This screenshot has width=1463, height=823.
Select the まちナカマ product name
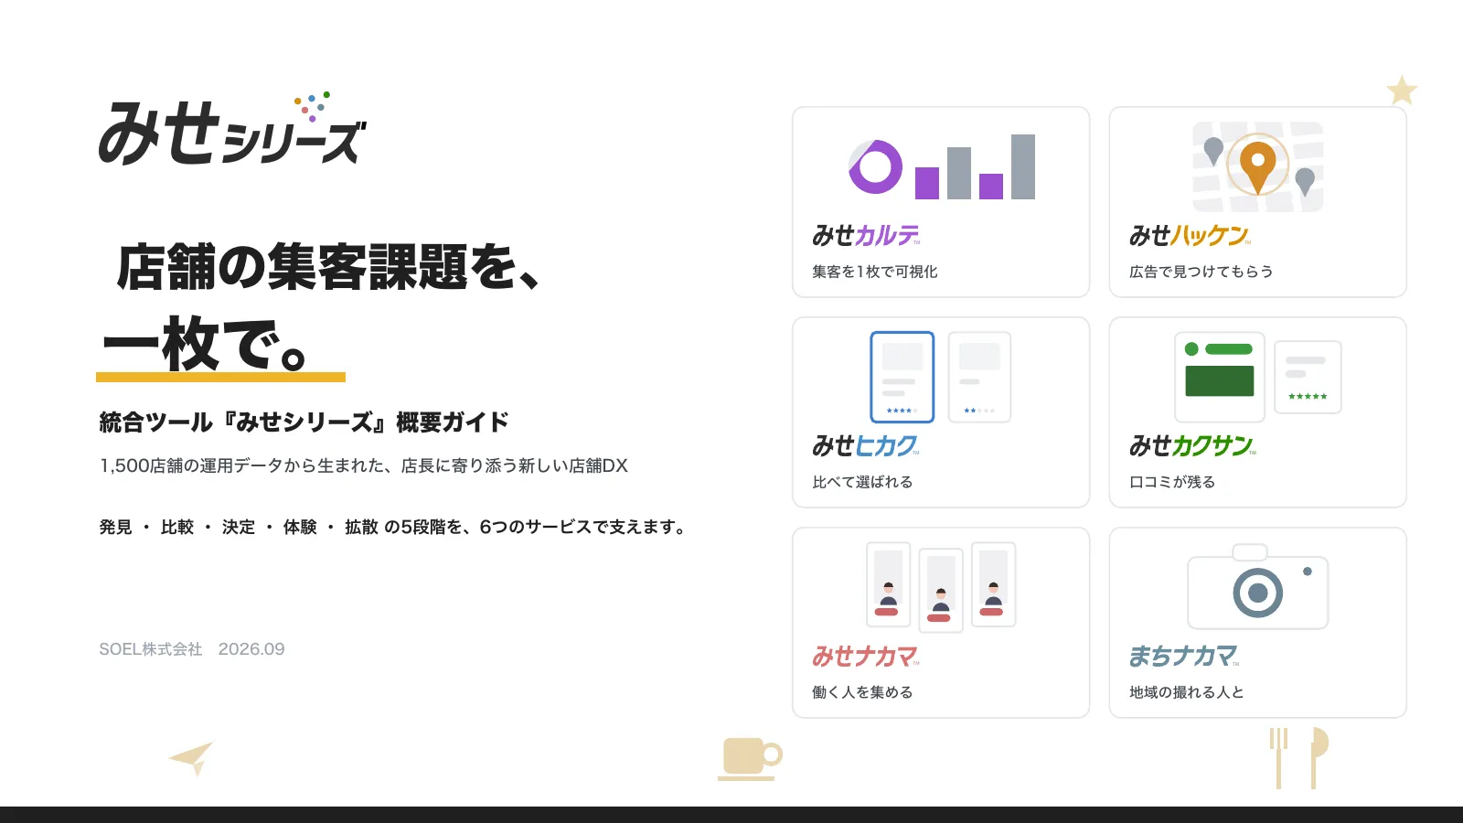point(1184,657)
